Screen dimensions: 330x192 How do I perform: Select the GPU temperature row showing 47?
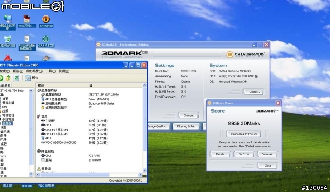pos(90,138)
